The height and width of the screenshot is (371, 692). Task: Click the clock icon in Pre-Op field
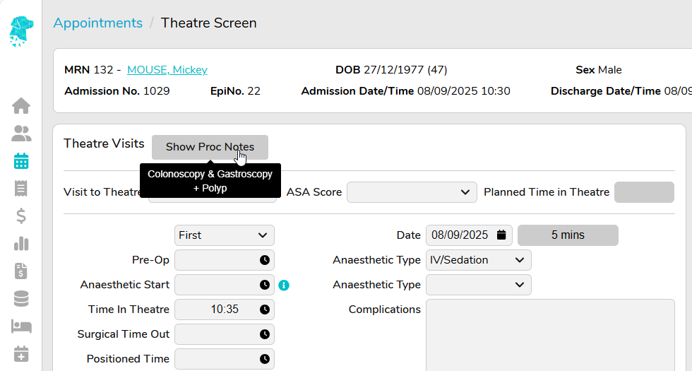coord(264,260)
